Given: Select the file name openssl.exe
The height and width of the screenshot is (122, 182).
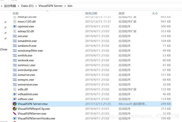Looking at the screenshot, I should (x=26, y=26).
